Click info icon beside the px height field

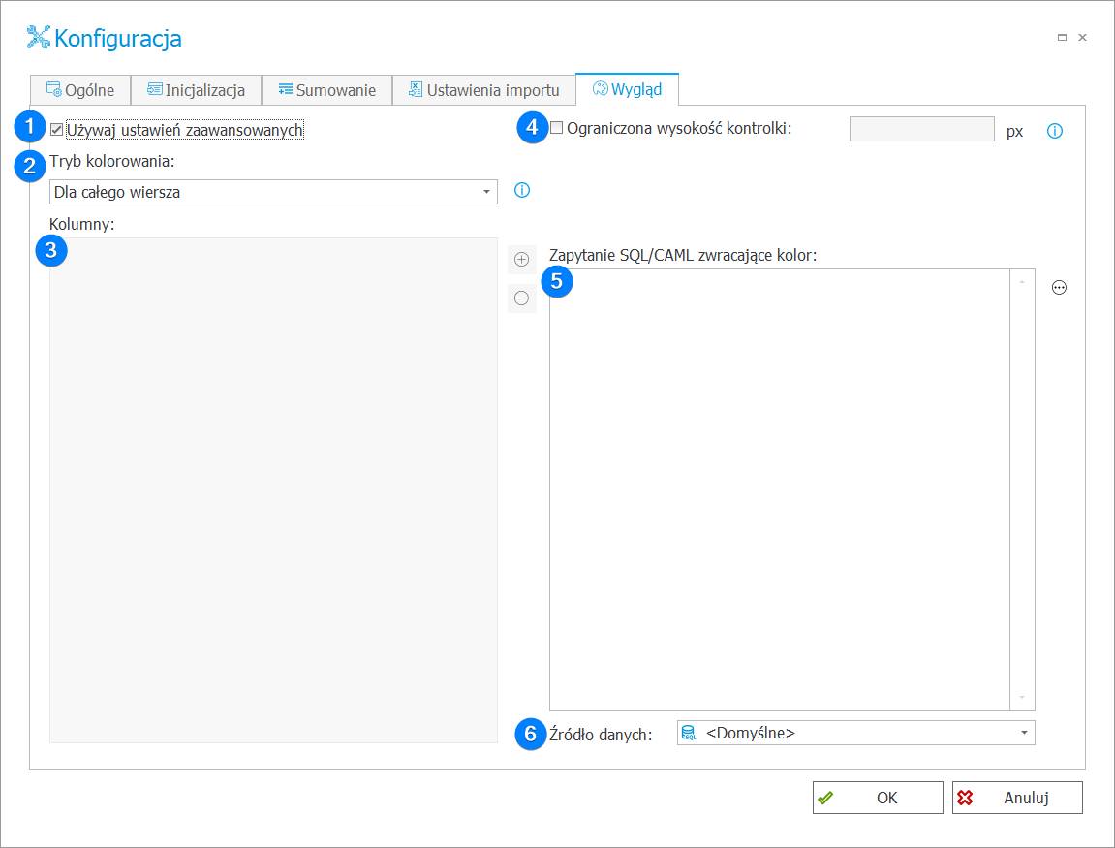1055,131
